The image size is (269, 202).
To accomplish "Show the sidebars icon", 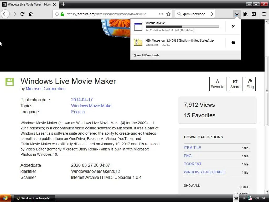I will pos(254,14).
